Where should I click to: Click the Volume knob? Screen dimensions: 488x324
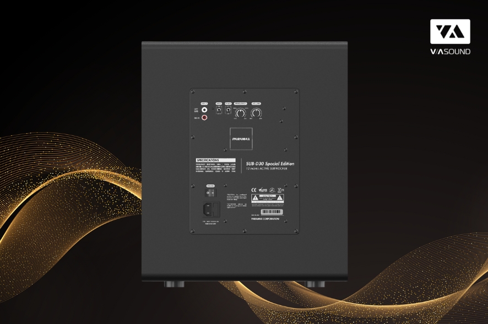tap(256, 112)
